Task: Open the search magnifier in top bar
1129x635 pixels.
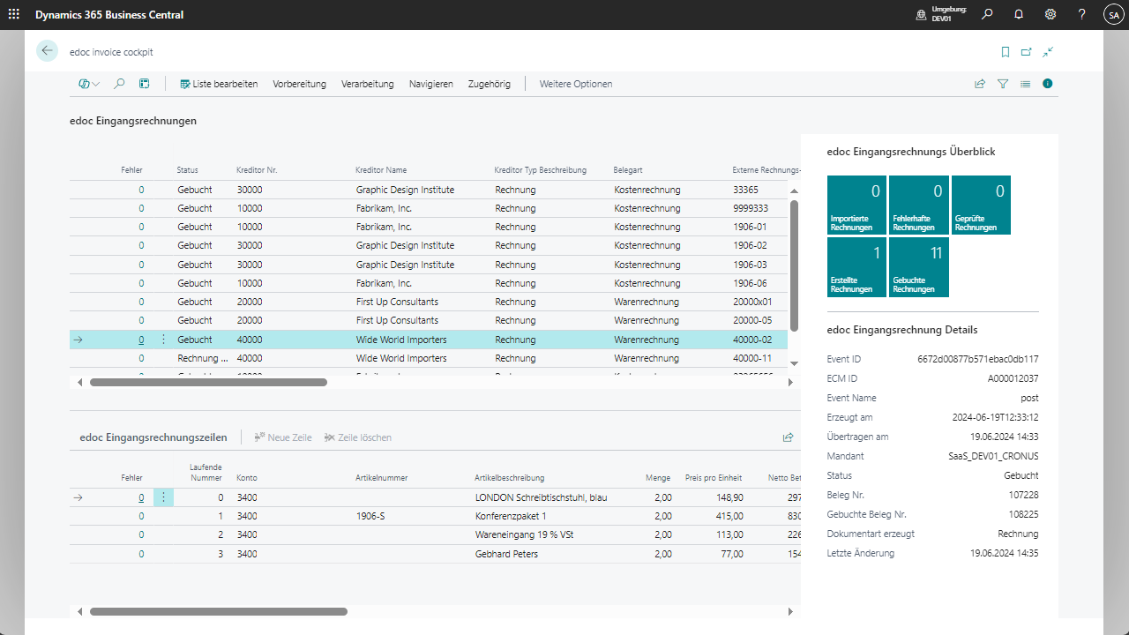Action: (x=987, y=15)
